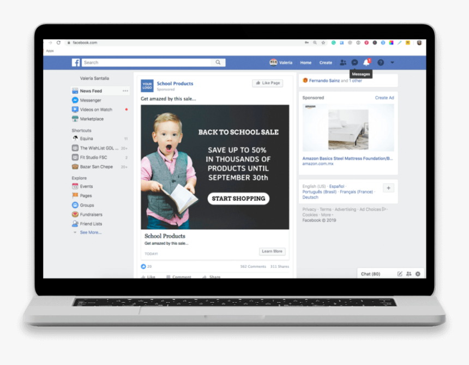This screenshot has height=365, width=469.
Task: Open News Feed options ellipsis
Action: (125, 91)
